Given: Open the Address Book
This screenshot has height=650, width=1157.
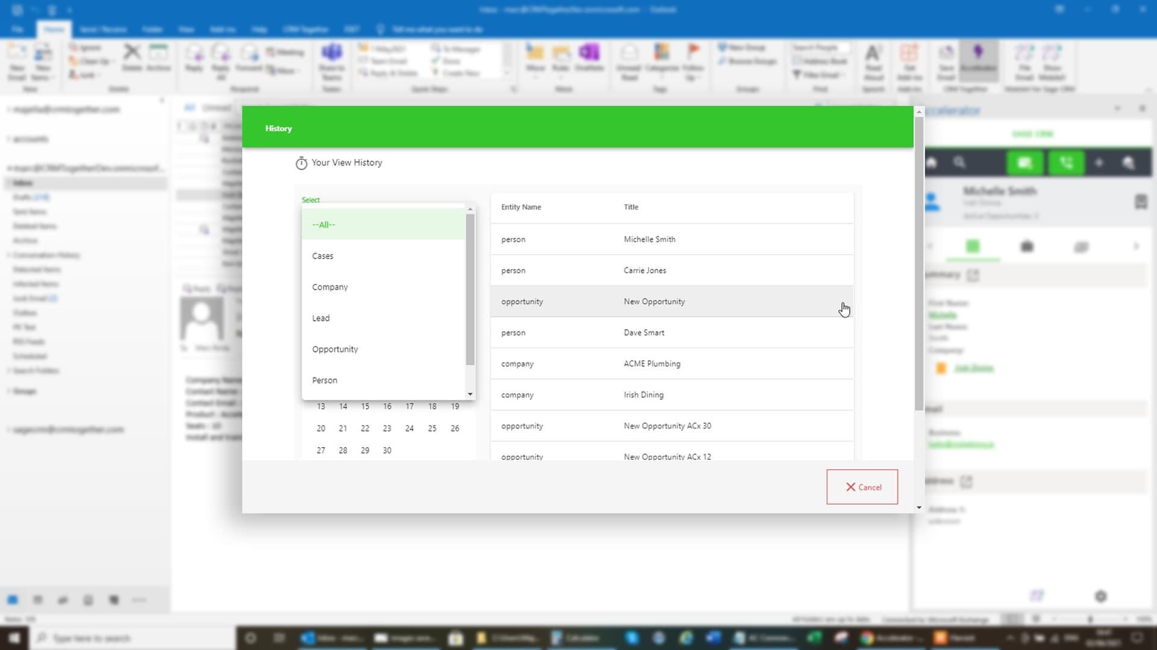Looking at the screenshot, I should (x=821, y=61).
